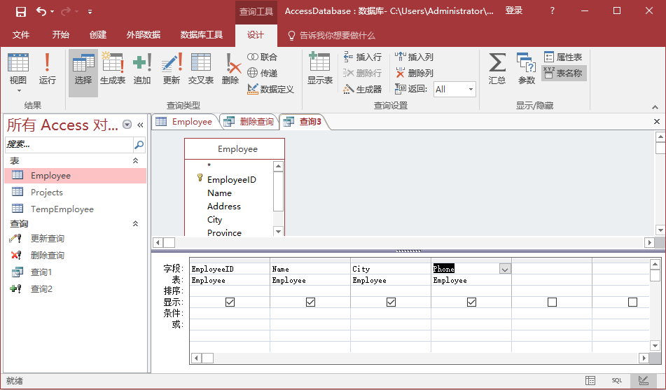This screenshot has height=390, width=666.
Task: Open the Phone field dropdown arrow
Action: (504, 269)
